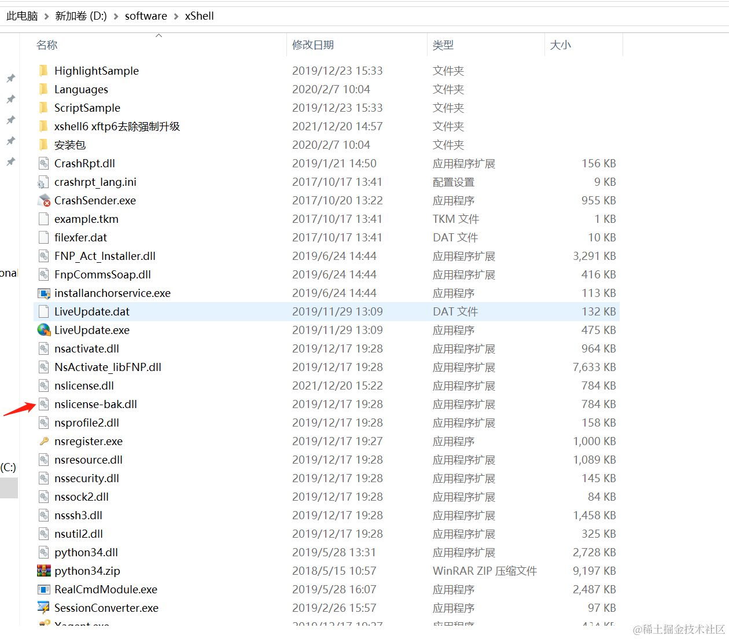This screenshot has width=729, height=639.
Task: Sort by 大小 column header
Action: [560, 45]
